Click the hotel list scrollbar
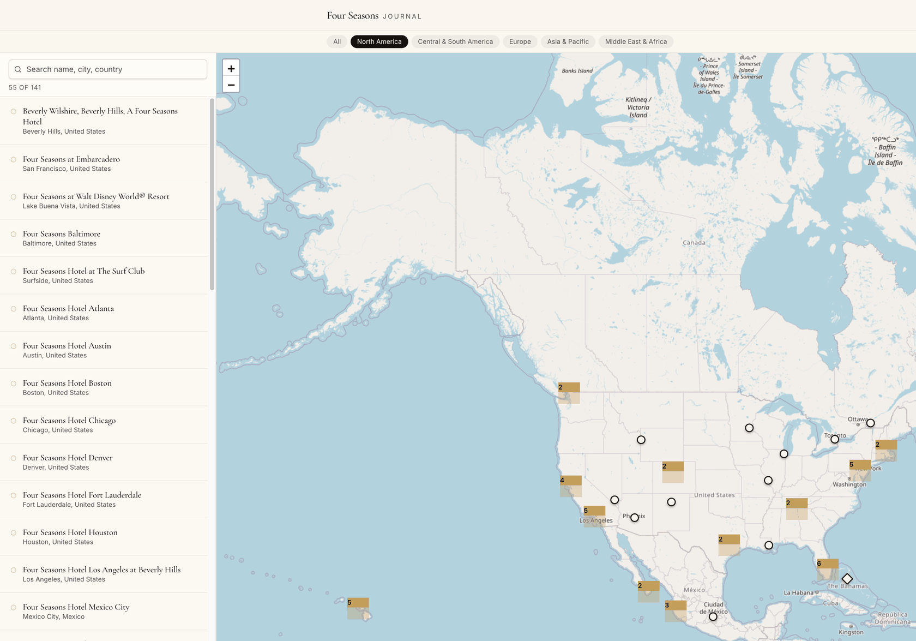 pyautogui.click(x=212, y=194)
